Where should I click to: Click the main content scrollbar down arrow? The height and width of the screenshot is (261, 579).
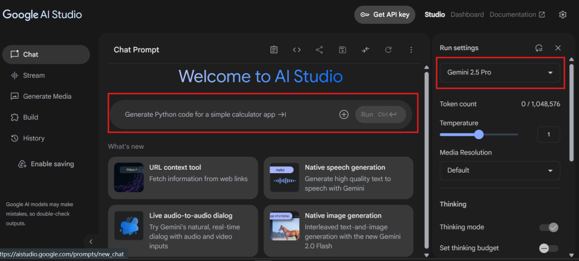pyautogui.click(x=426, y=255)
